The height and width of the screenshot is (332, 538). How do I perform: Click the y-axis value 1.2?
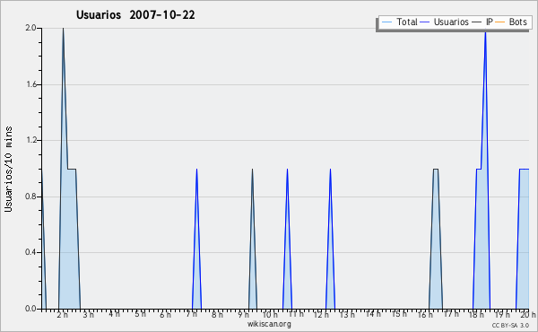30,140
